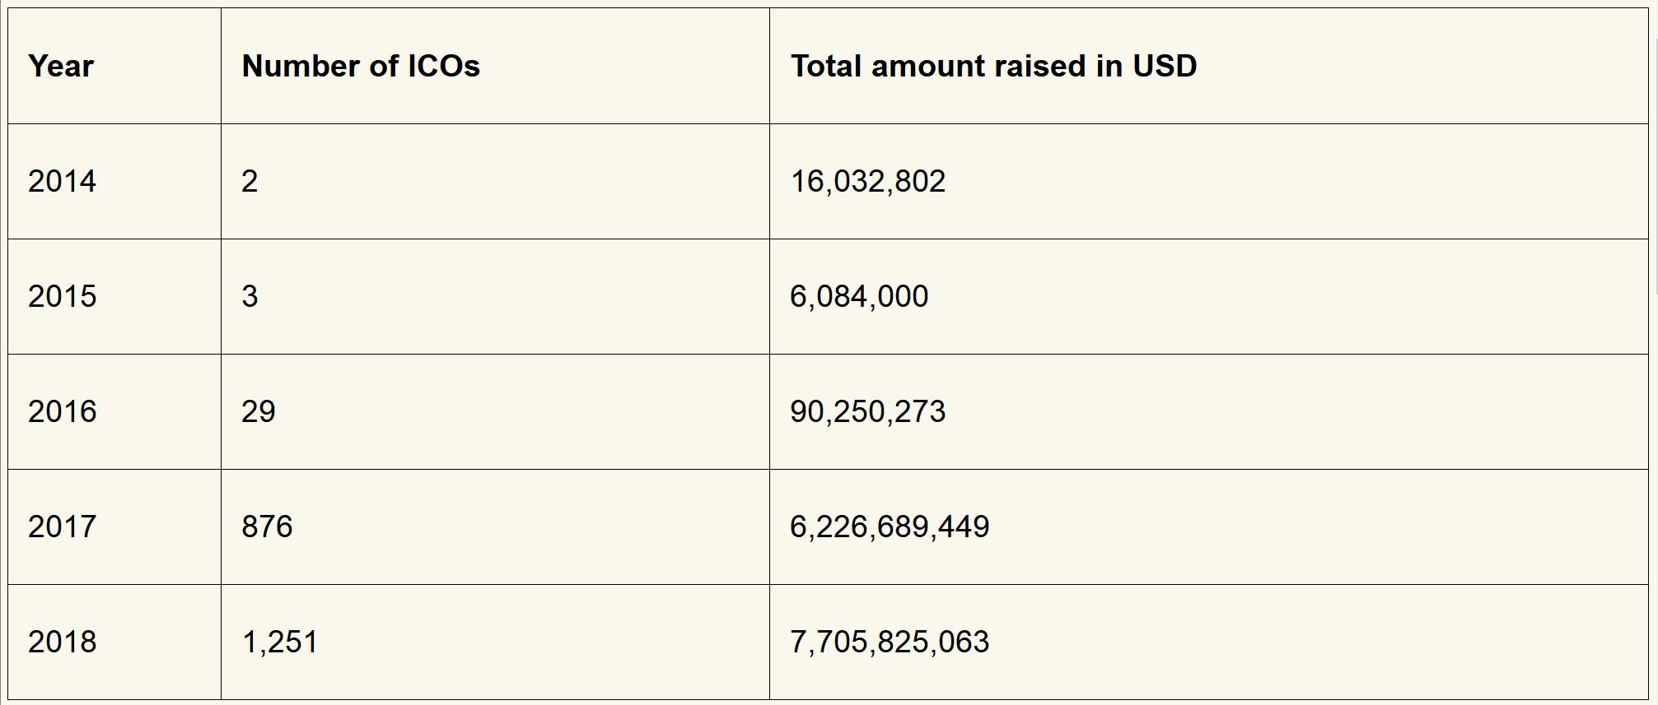Select the 2014 year cell
This screenshot has width=1658, height=705.
(62, 181)
